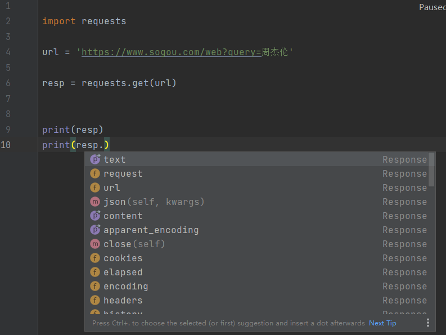
Task: Click the property icon beside content
Action: pyautogui.click(x=95, y=216)
